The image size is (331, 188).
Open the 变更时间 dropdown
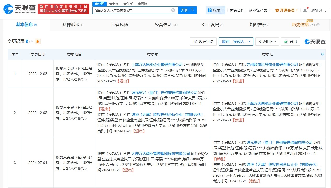[x=267, y=41]
